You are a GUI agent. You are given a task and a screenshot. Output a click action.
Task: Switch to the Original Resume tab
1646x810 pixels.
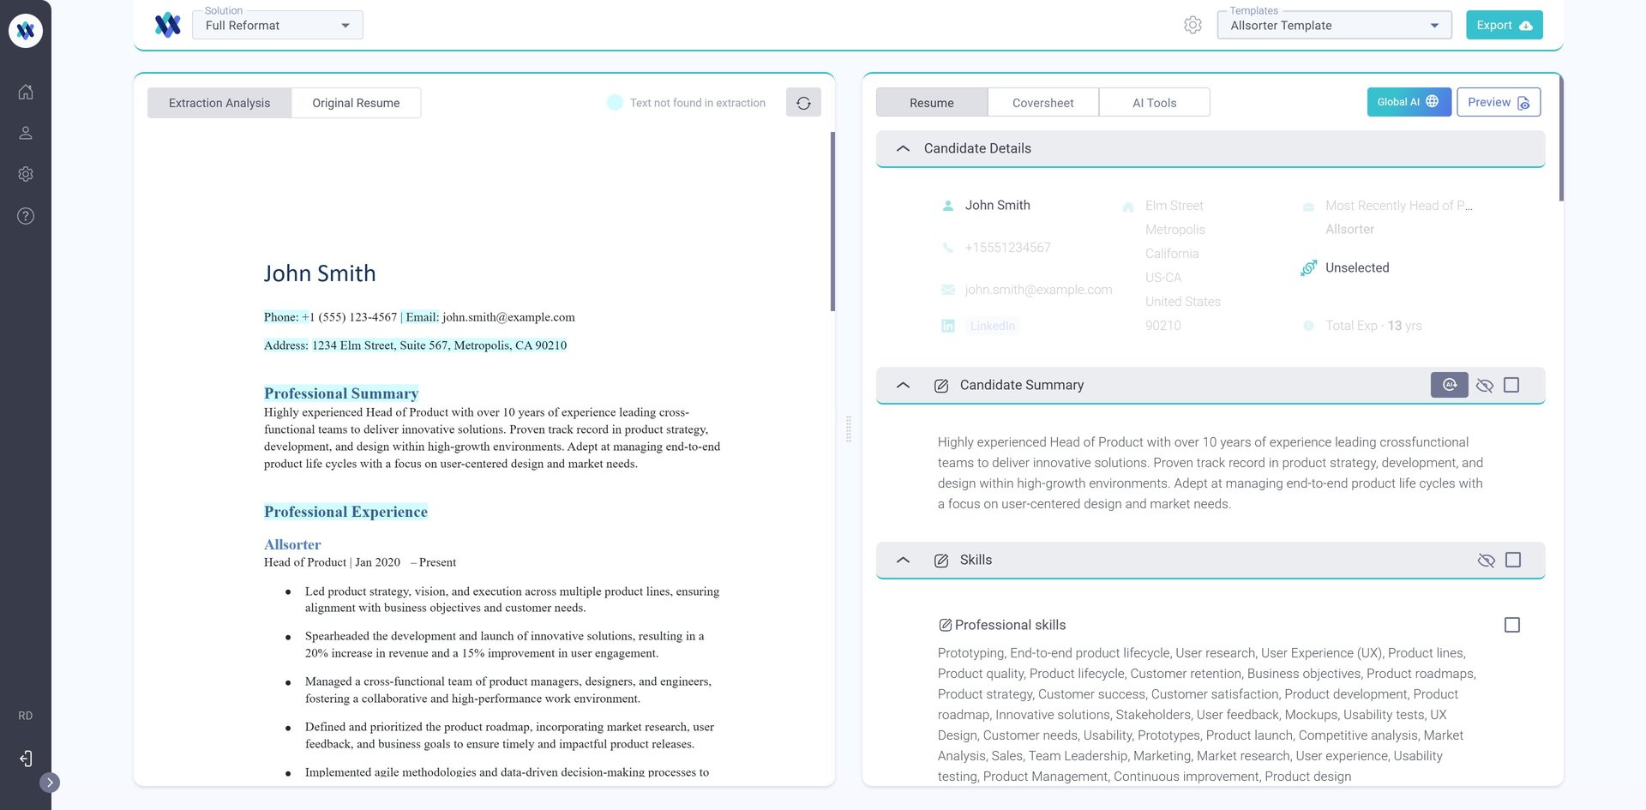click(x=356, y=103)
